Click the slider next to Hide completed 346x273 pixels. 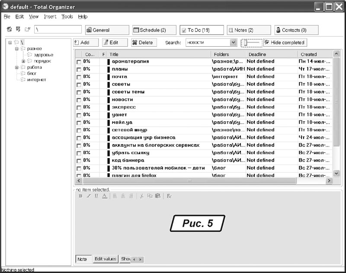coord(251,42)
